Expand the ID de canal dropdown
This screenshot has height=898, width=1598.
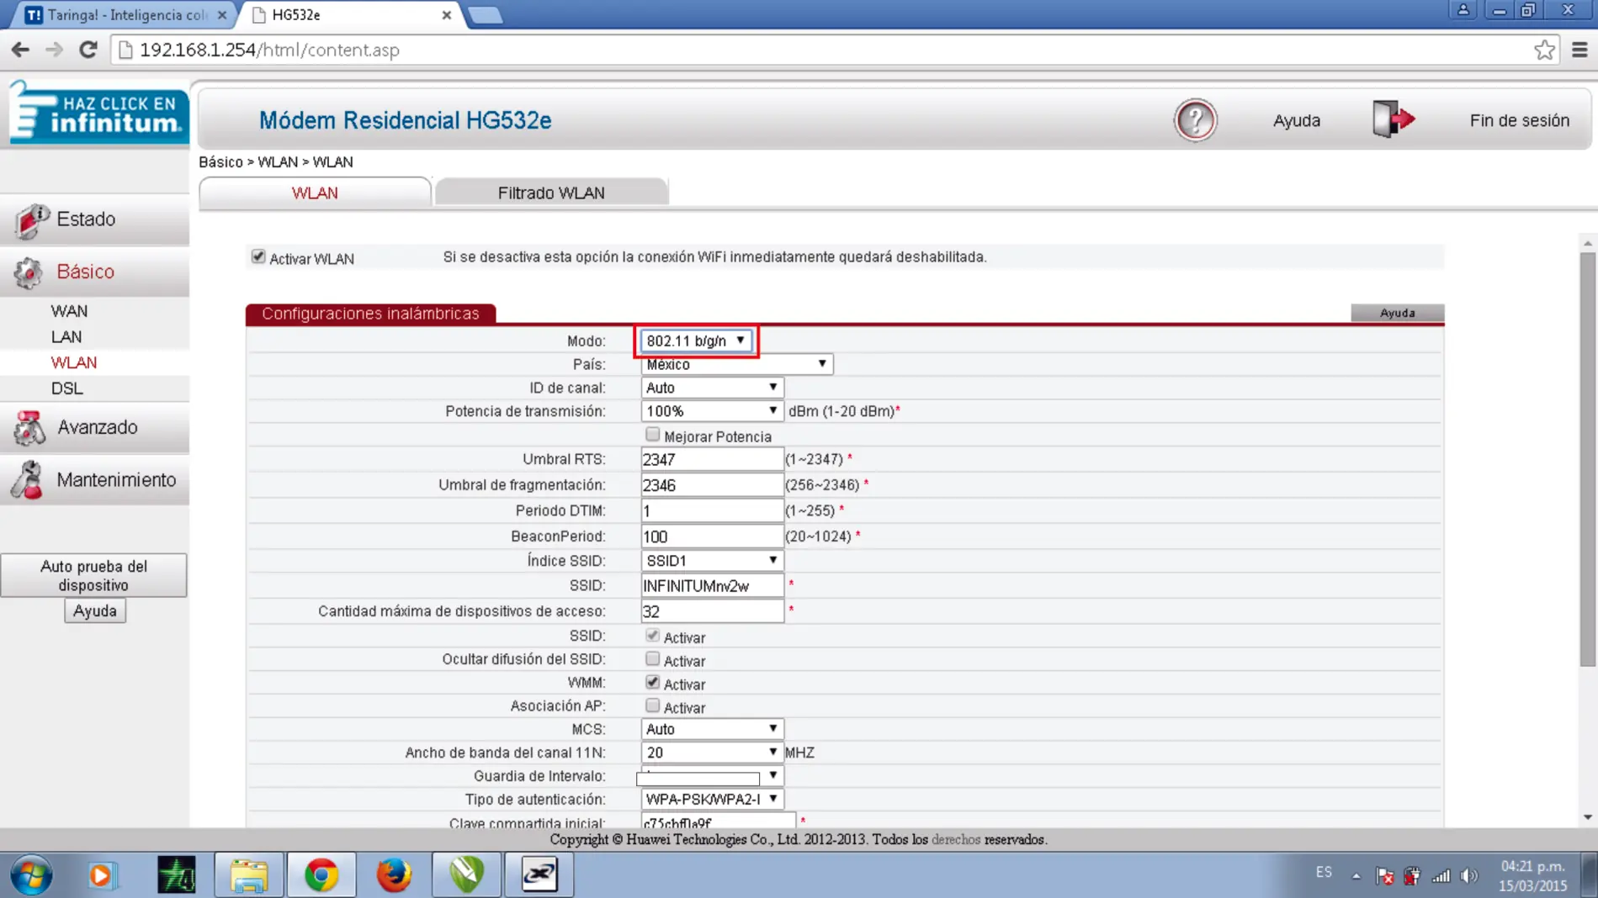712,388
